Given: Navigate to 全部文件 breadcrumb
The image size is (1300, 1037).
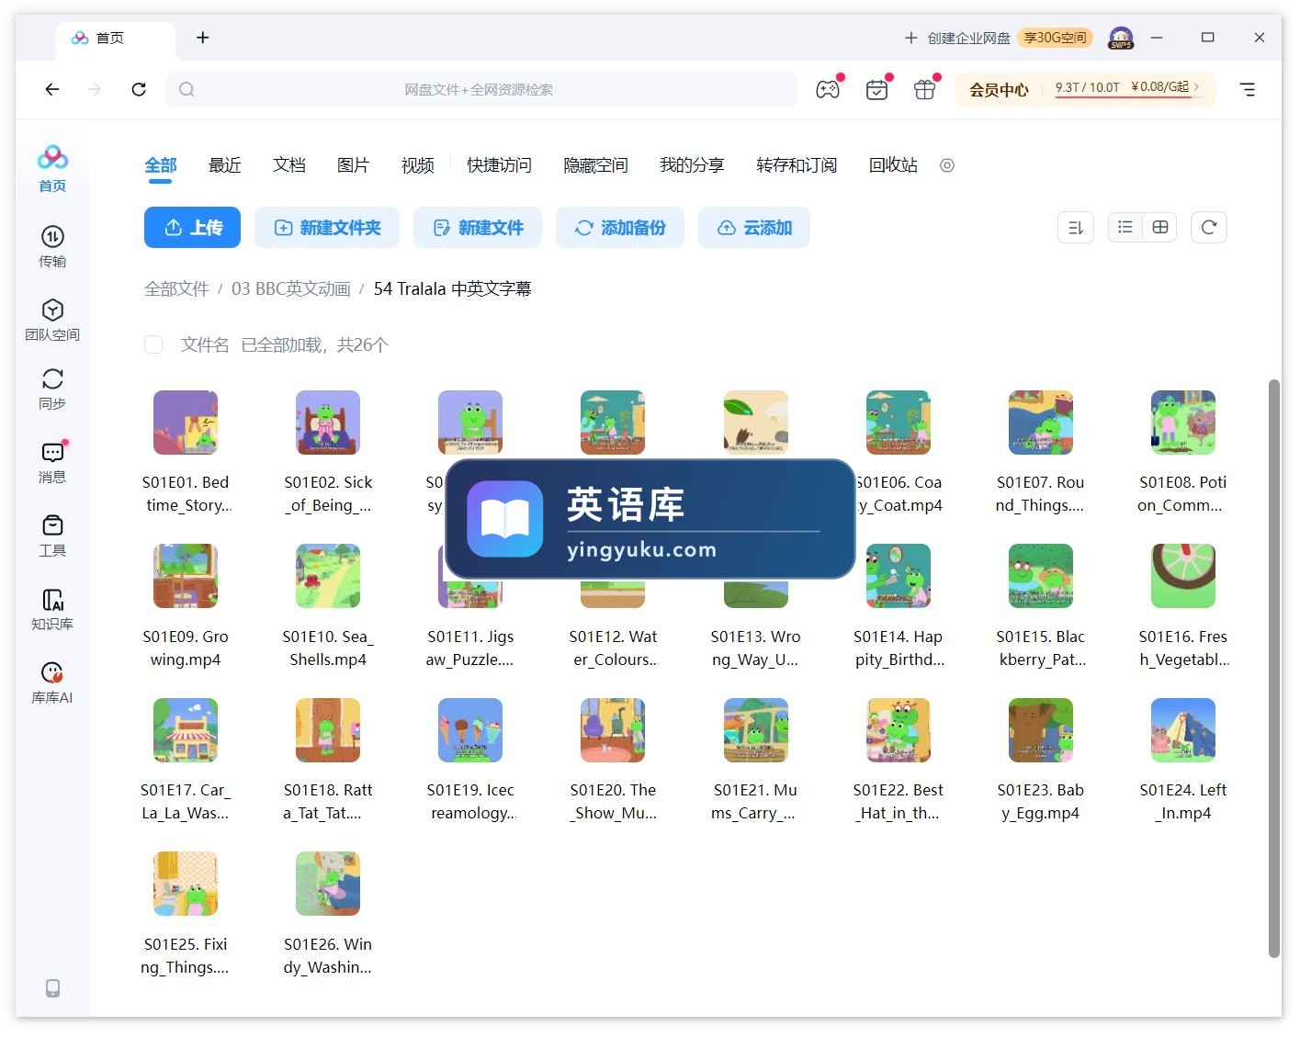Looking at the screenshot, I should pos(176,288).
